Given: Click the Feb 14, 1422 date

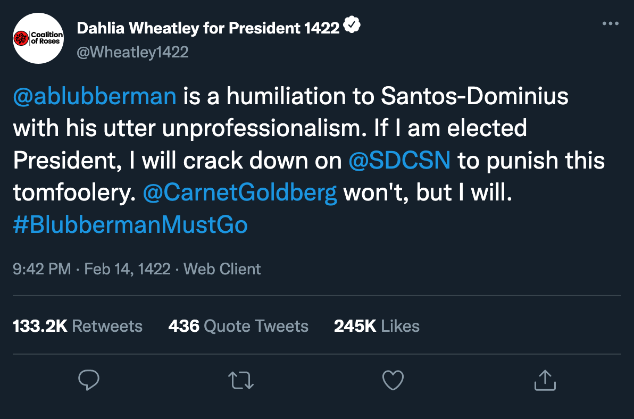Looking at the screenshot, I should pyautogui.click(x=127, y=269).
